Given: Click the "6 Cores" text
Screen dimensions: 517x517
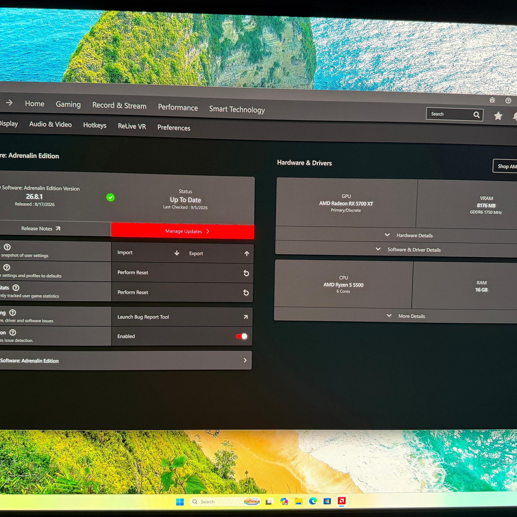Looking at the screenshot, I should click(x=343, y=291).
